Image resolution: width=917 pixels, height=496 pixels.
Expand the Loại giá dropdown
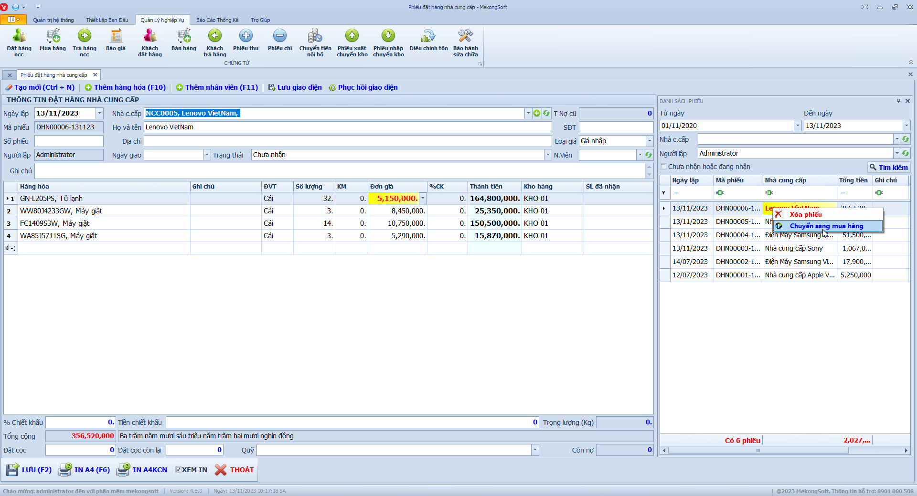(x=649, y=141)
